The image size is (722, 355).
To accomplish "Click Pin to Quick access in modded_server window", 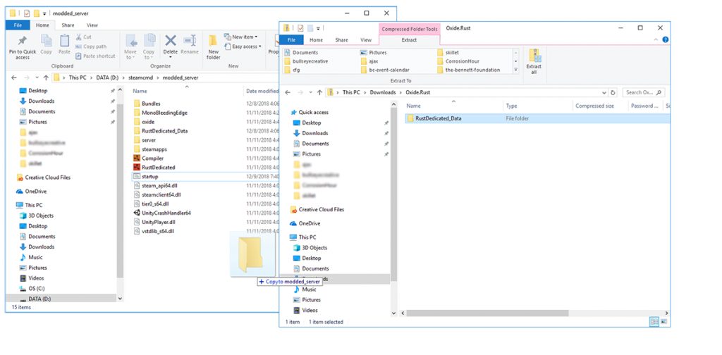I will [22, 47].
